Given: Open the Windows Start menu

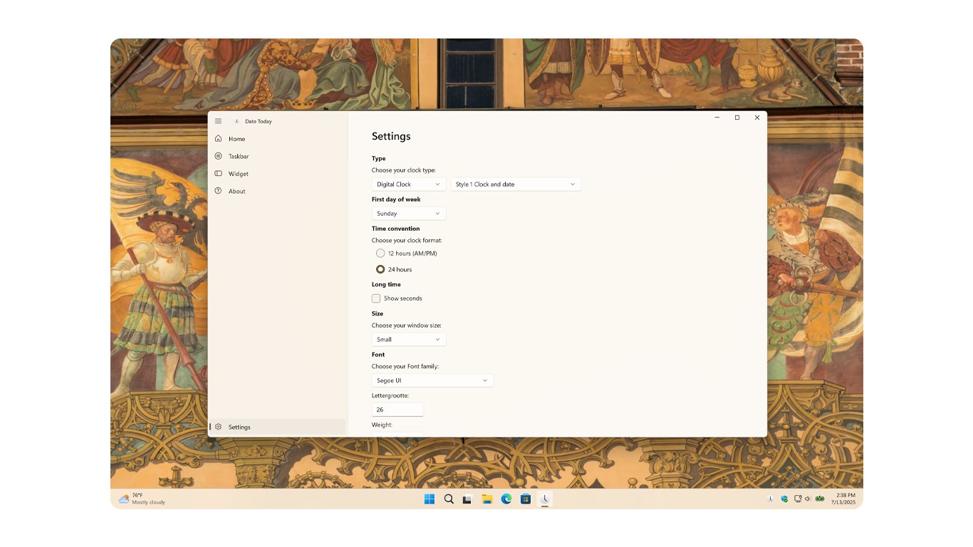Looking at the screenshot, I should (x=430, y=499).
